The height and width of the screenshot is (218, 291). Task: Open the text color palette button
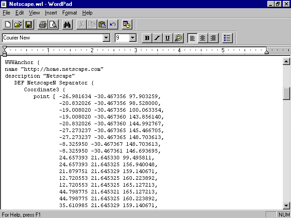point(178,38)
